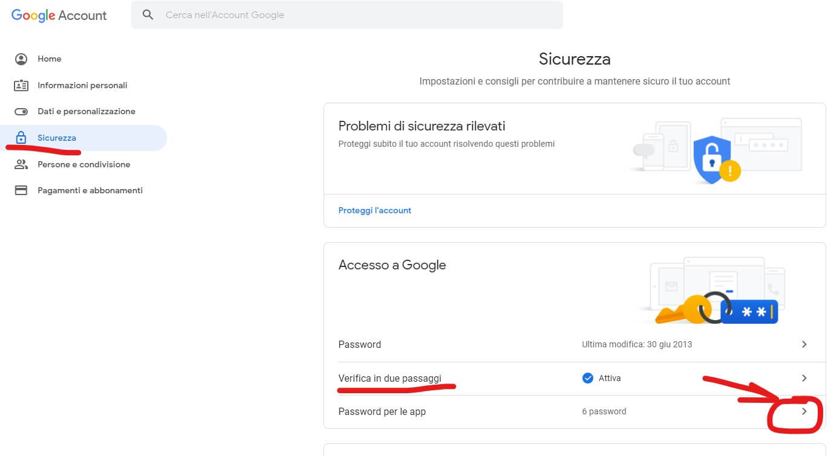Expand the Password row chevron
The height and width of the screenshot is (456, 831).
804,344
